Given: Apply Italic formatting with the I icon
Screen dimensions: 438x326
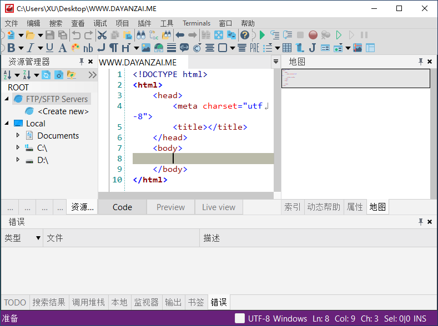Looking at the screenshot, I should click(31, 48).
